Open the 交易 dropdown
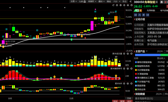Image resolution: width=168 pixels, height=102 pixels. tap(74, 1)
